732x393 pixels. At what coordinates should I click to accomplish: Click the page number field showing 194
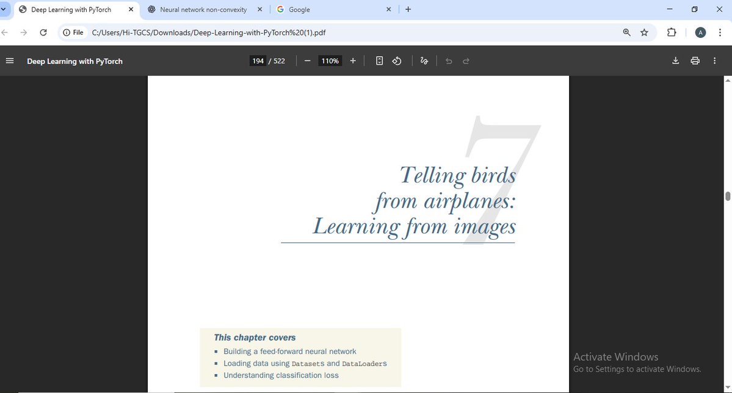click(x=258, y=61)
